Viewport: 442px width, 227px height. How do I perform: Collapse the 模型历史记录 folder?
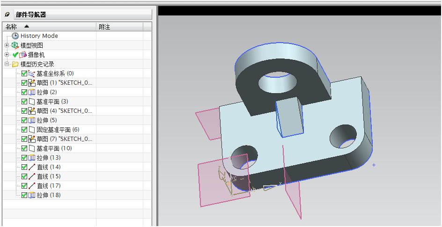coord(7,64)
